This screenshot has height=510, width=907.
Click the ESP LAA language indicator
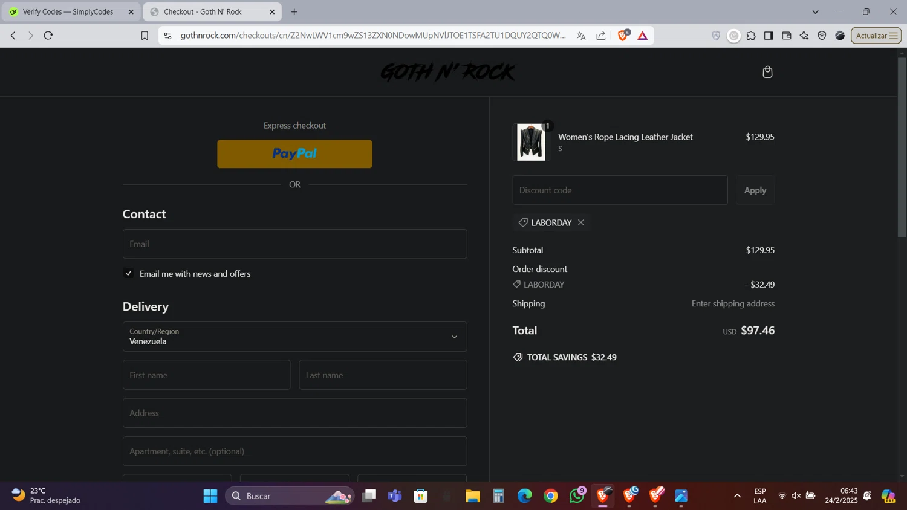[x=760, y=495]
